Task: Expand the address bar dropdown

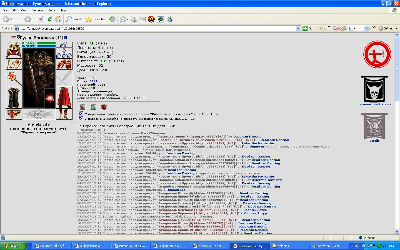Action: pos(298,28)
